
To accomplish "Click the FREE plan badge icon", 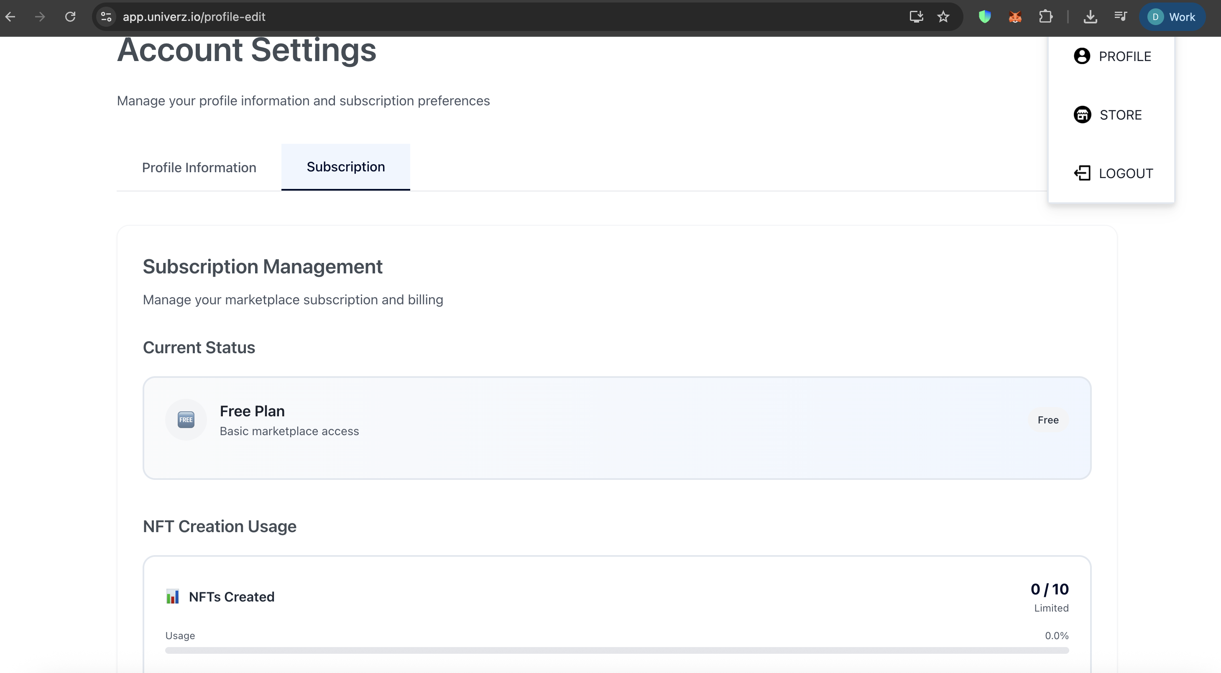I will point(186,419).
